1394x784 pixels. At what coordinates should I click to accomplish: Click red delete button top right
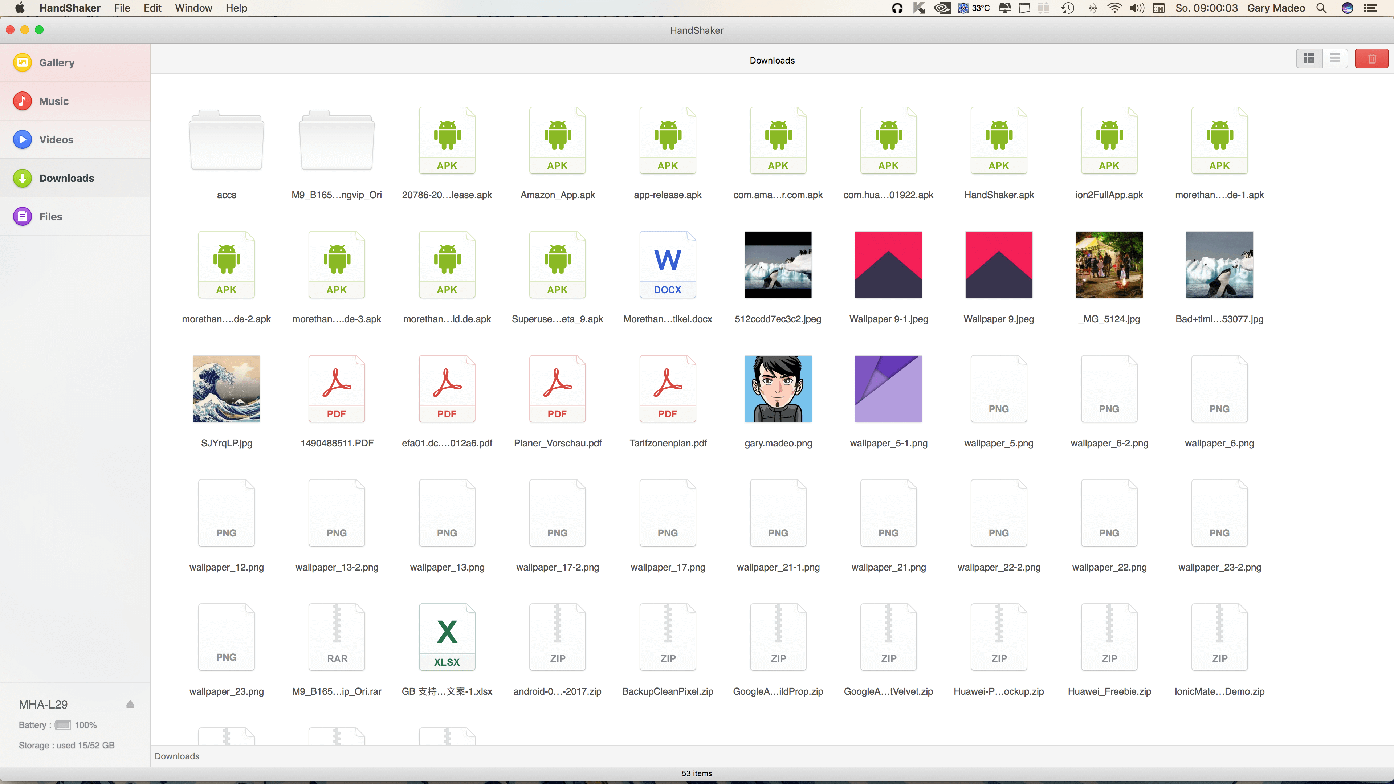tap(1372, 60)
